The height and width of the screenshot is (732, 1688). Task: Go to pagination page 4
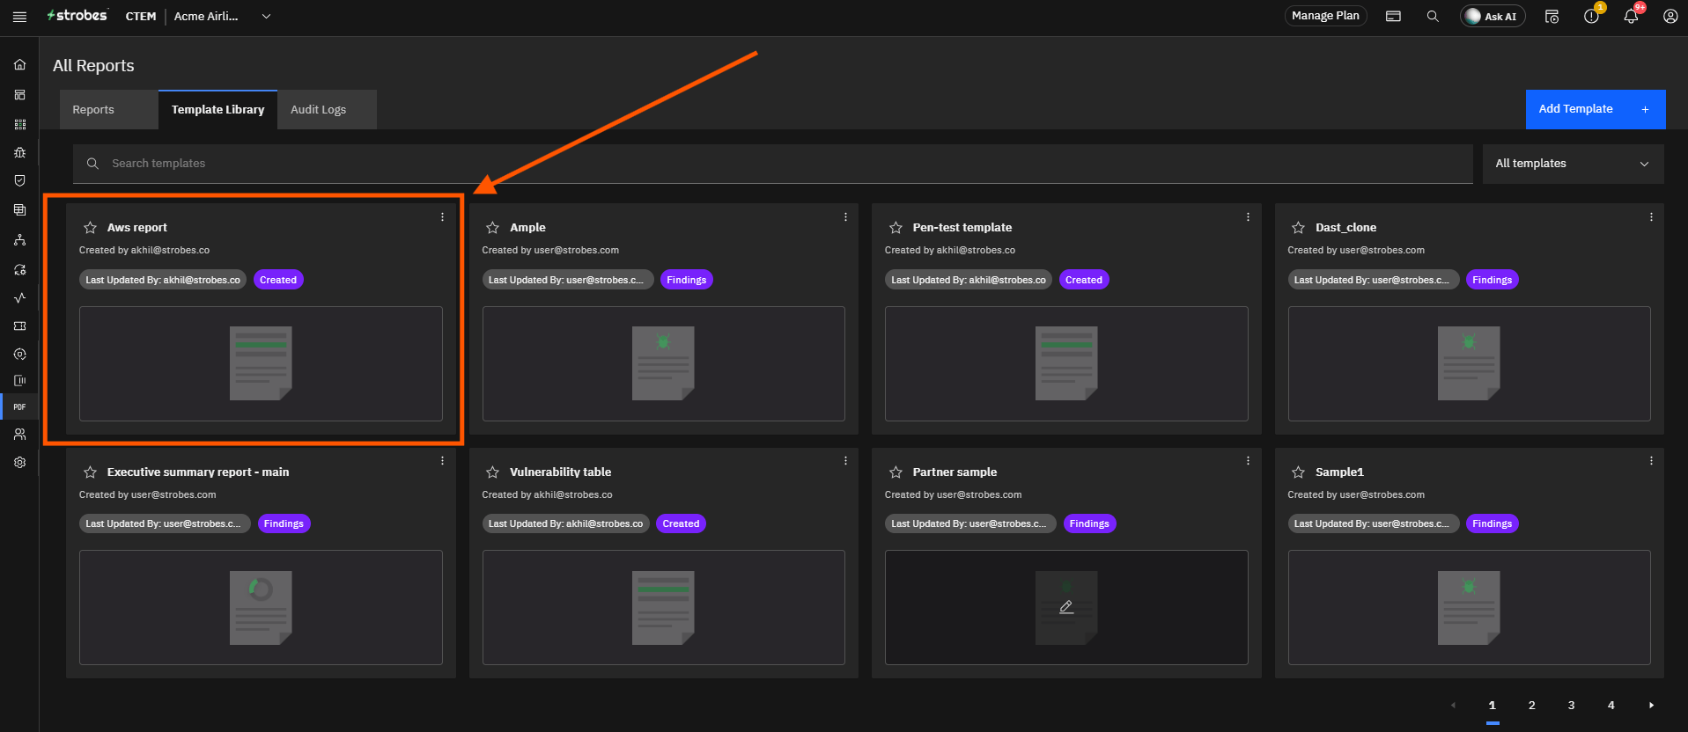click(x=1611, y=705)
